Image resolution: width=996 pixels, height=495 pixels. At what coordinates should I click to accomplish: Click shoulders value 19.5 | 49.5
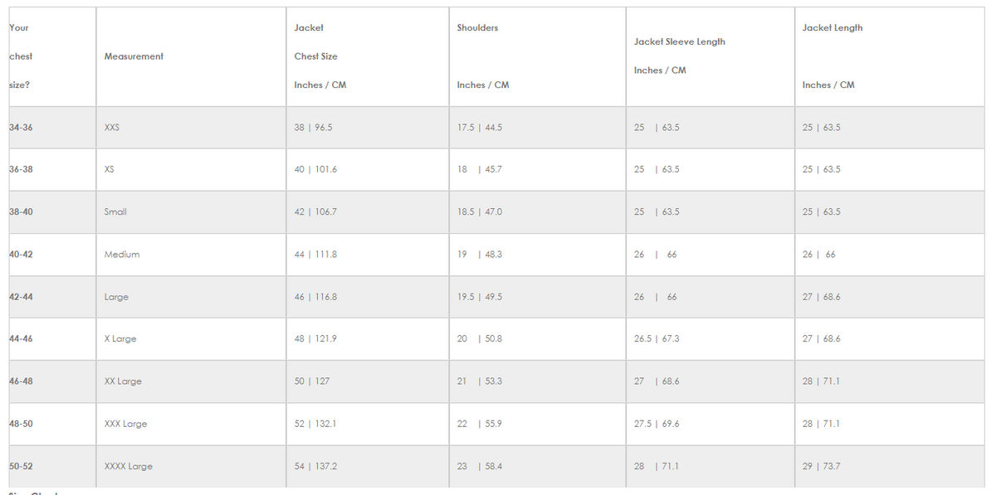(479, 297)
